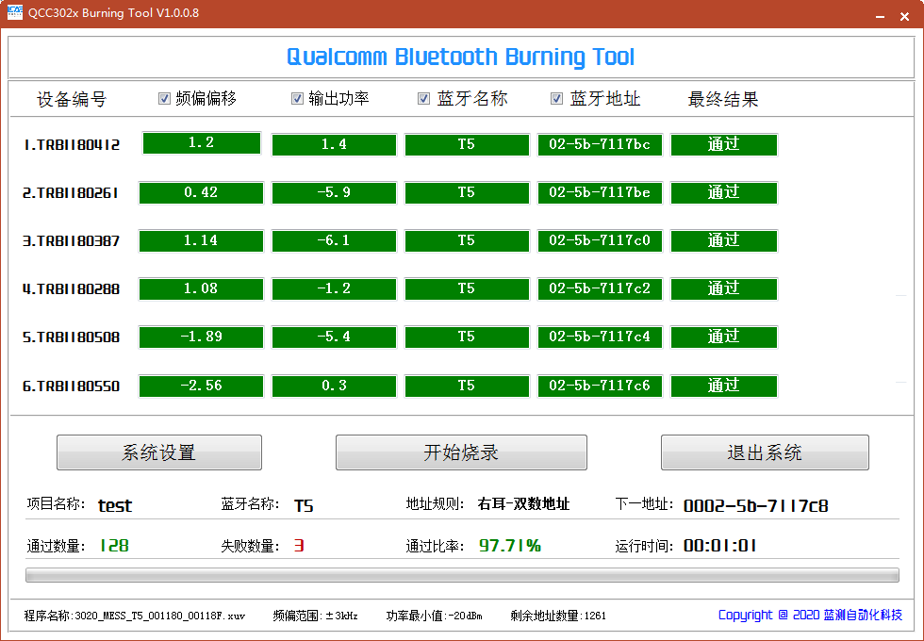
Task: Close the Burning Tool window
Action: tap(904, 16)
